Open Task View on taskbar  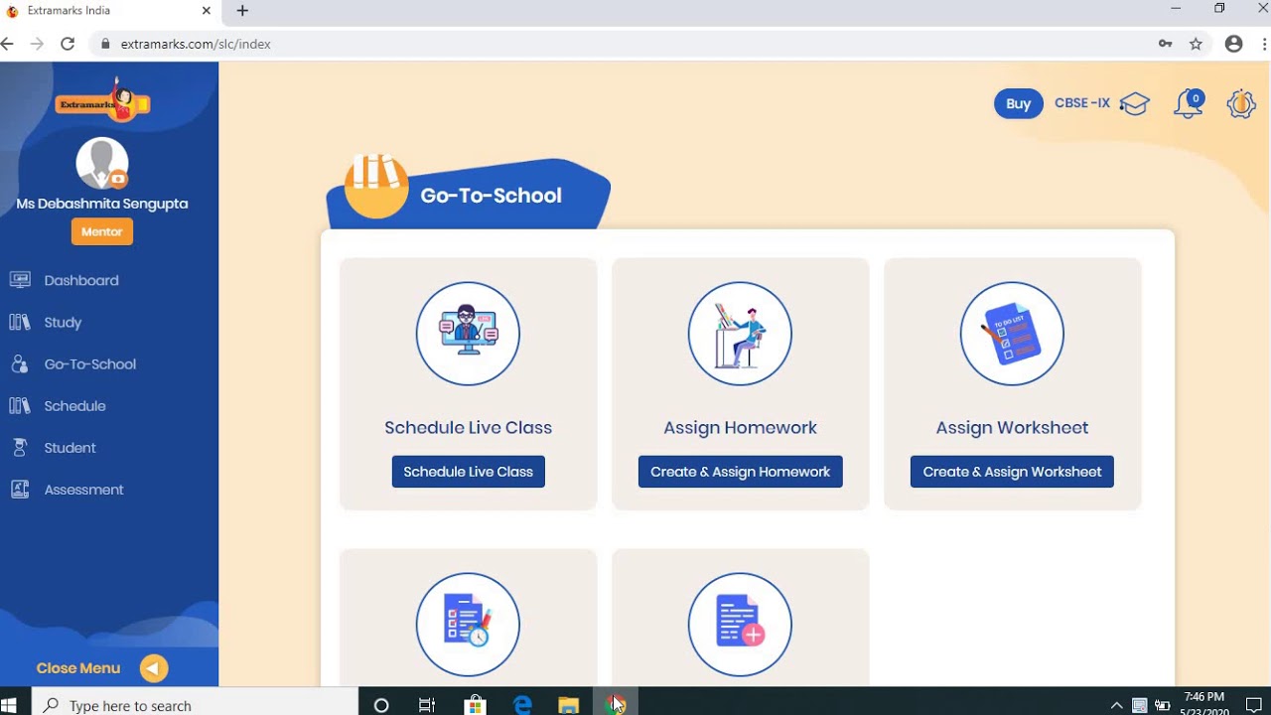427,705
